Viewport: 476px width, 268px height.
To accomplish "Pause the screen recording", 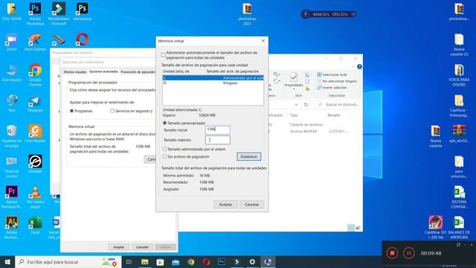I will 408,253.
